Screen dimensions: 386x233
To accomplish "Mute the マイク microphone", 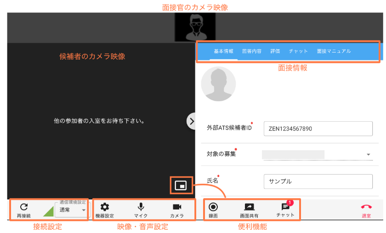I will click(141, 208).
